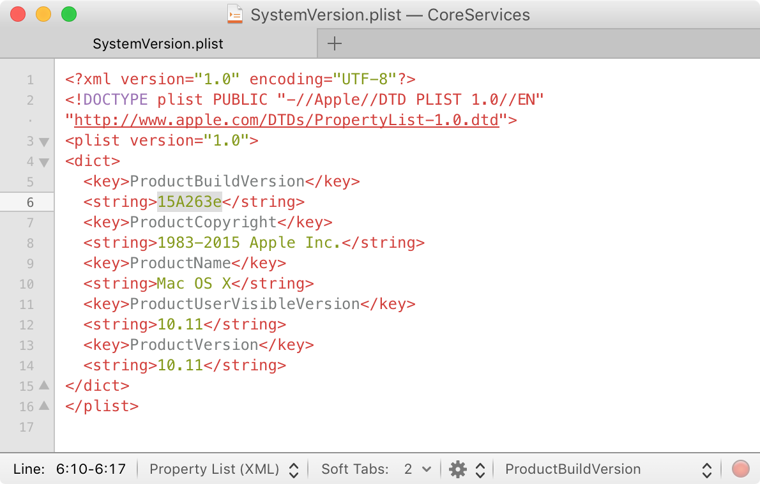Viewport: 760px width, 484px height.
Task: Click the 'Mac OS X' string value
Action: [x=194, y=283]
